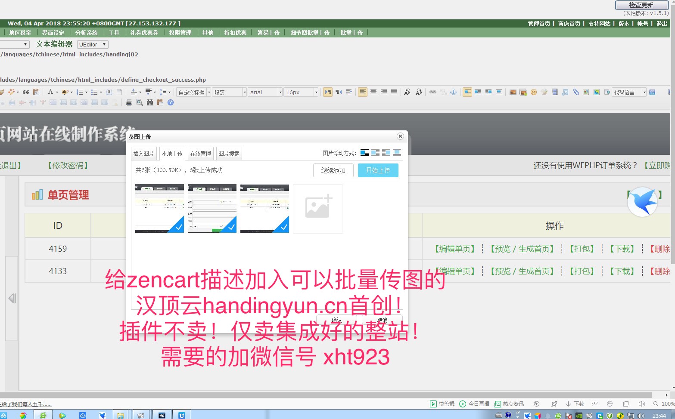
Task: Click the 修改密码 link
Action: (x=68, y=165)
